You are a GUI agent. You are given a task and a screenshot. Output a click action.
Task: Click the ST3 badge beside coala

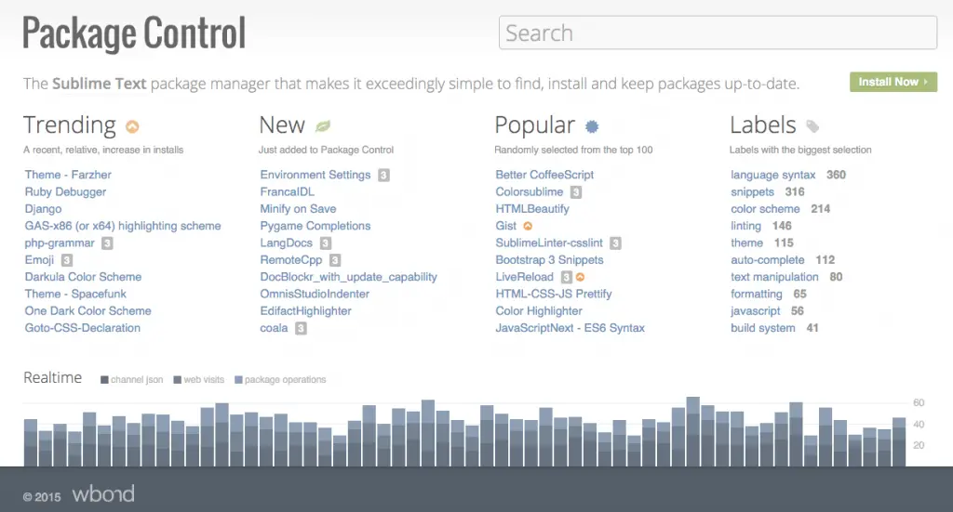point(301,328)
